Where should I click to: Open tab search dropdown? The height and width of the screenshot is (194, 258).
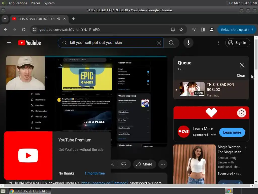click(x=5, y=19)
